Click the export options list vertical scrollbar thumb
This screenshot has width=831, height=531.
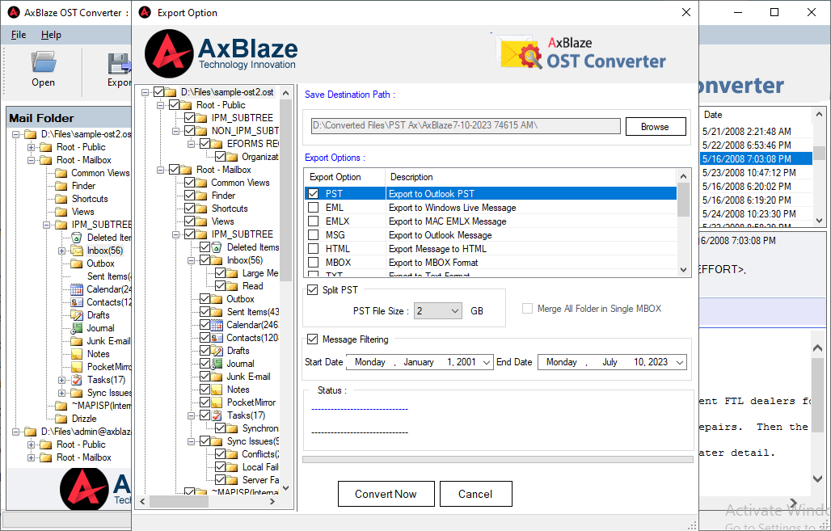(x=684, y=200)
